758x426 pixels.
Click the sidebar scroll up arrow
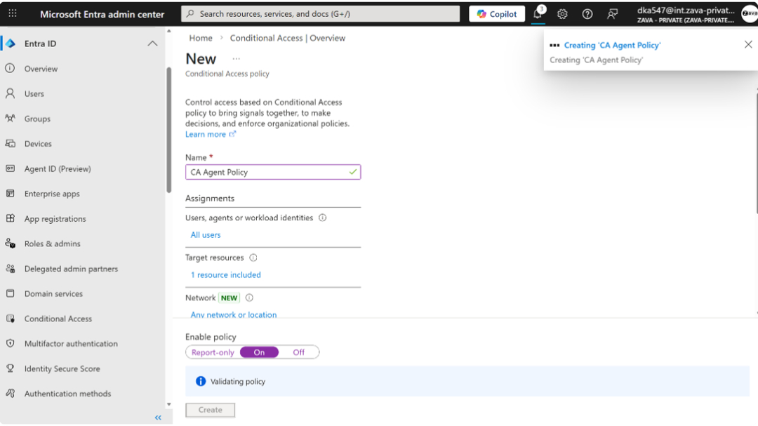coord(168,31)
